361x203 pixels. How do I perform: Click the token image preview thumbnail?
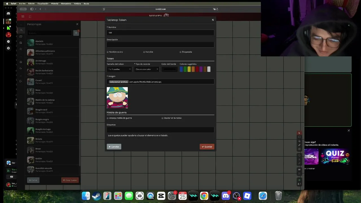click(117, 98)
